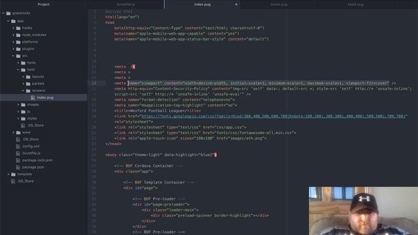This screenshot has width=418, height=235.
Task: Expand the js folder chevron
Action: click(18, 112)
